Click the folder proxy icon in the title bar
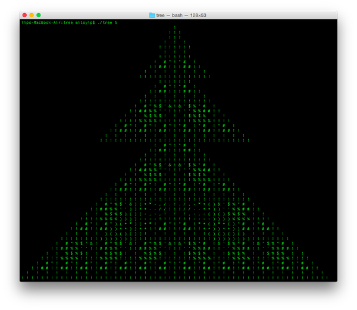The height and width of the screenshot is (310, 357). click(x=152, y=15)
